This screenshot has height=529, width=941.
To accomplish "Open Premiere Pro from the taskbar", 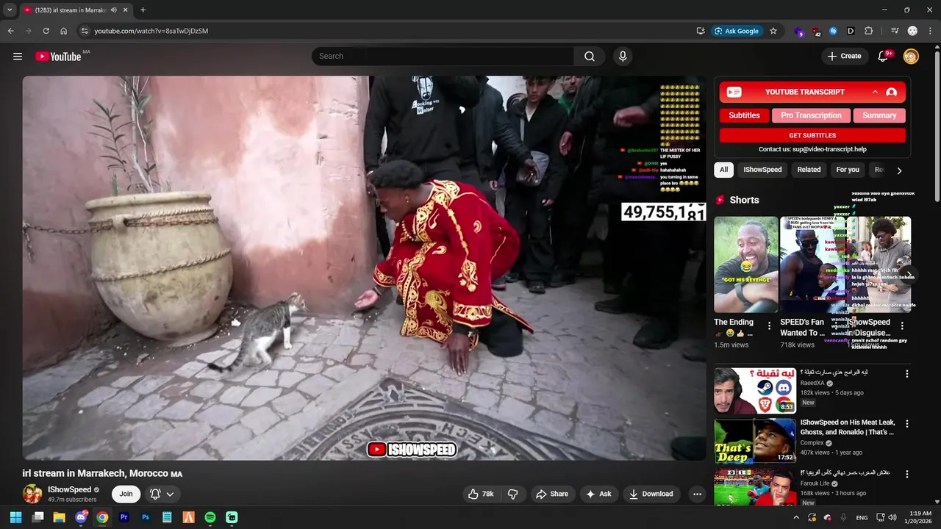I will pyautogui.click(x=124, y=517).
